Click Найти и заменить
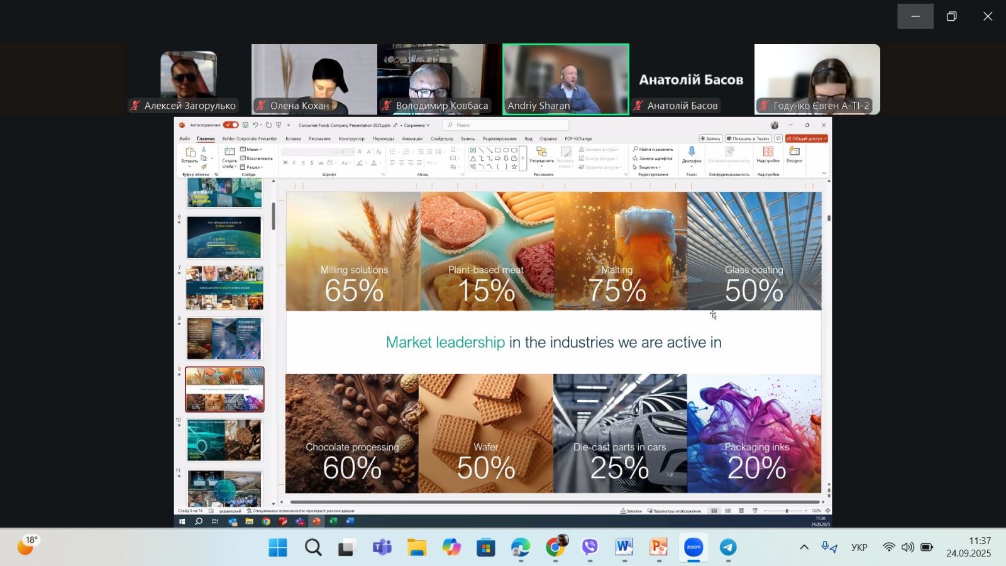 tap(653, 149)
